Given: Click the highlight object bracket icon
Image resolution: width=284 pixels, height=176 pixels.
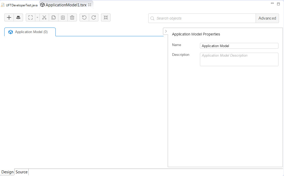Looking at the screenshot, I should 30,17.
